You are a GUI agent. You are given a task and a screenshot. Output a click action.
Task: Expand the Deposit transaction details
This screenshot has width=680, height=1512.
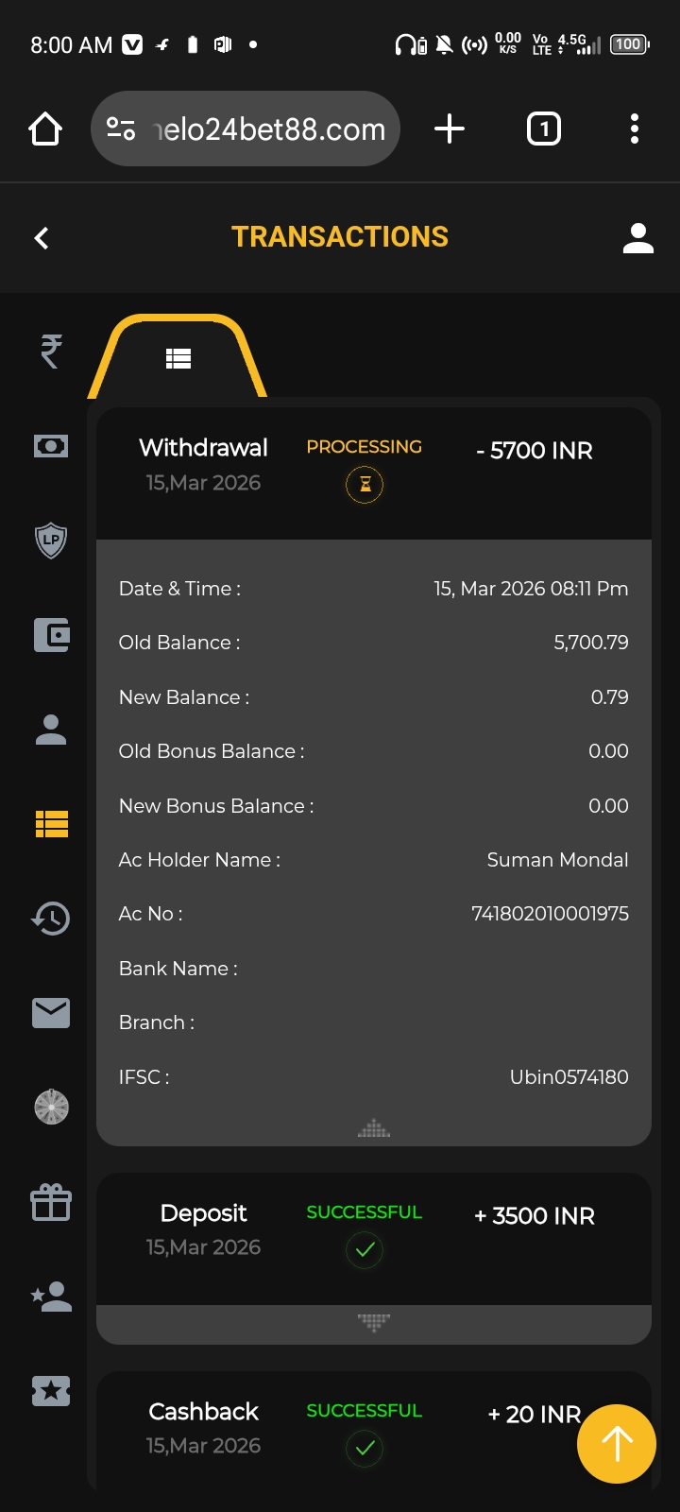(374, 1321)
